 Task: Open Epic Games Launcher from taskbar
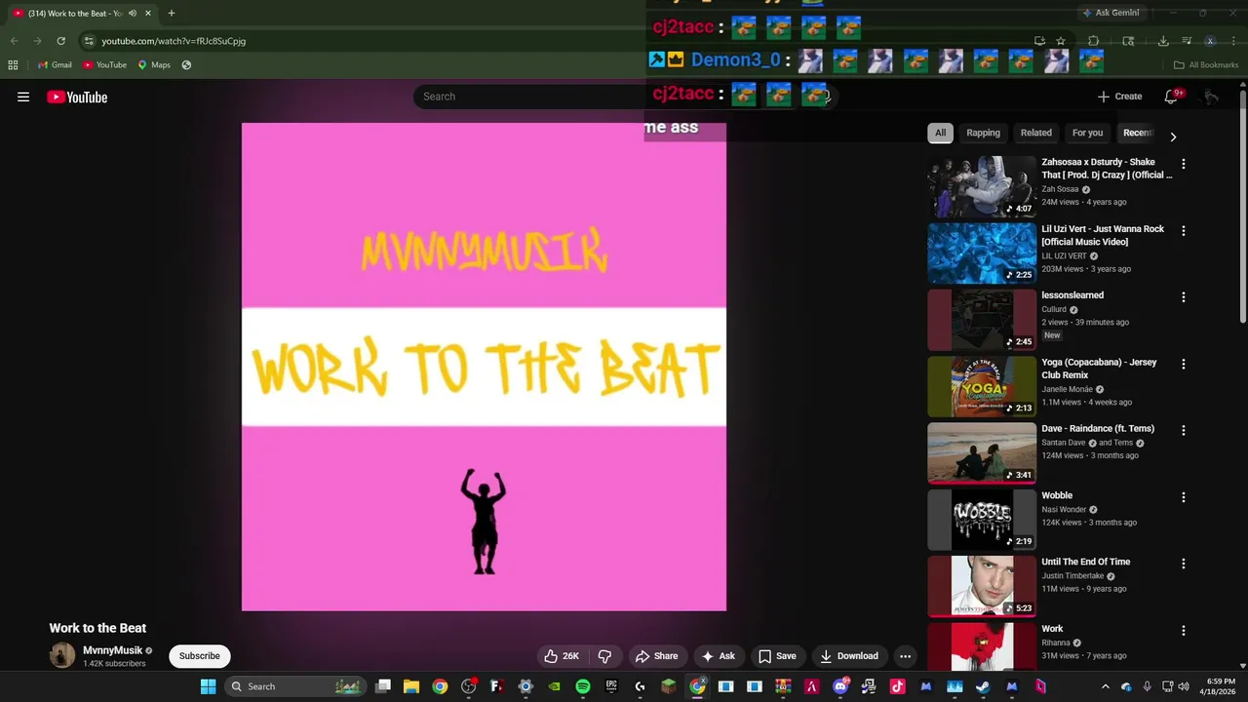[x=611, y=686]
